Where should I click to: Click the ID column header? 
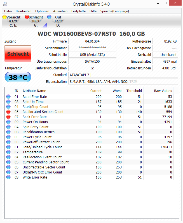(16, 91)
